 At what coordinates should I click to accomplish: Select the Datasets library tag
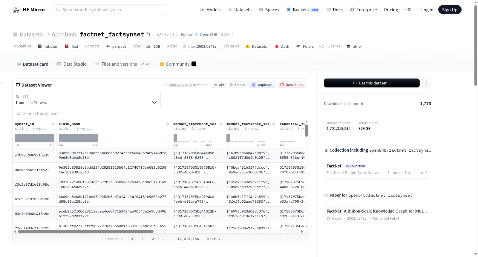(256, 46)
